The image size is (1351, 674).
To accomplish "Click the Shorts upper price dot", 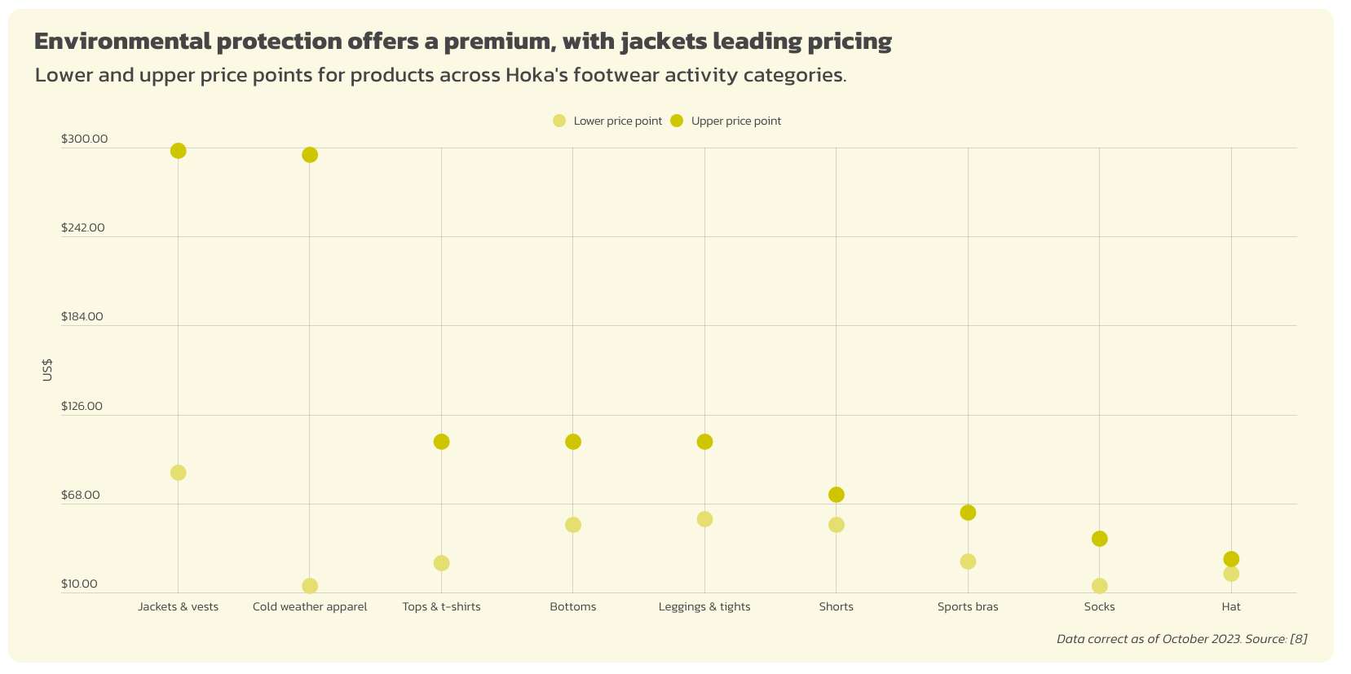I will 836,495.
